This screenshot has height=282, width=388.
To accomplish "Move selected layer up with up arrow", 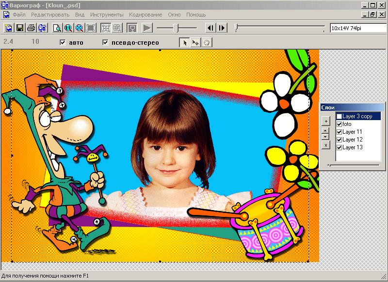I will click(325, 130).
